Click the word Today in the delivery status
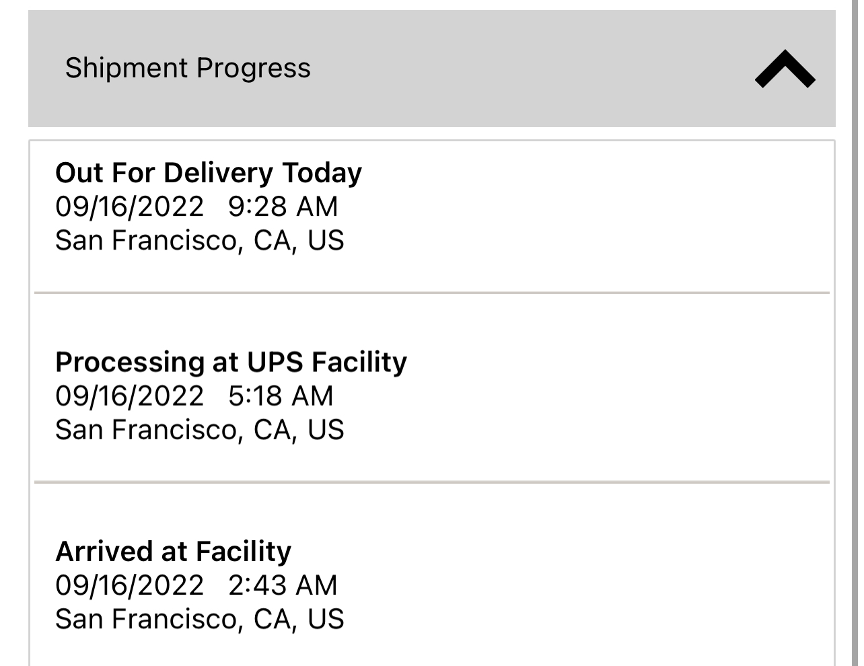Image resolution: width=864 pixels, height=666 pixels. click(x=322, y=173)
